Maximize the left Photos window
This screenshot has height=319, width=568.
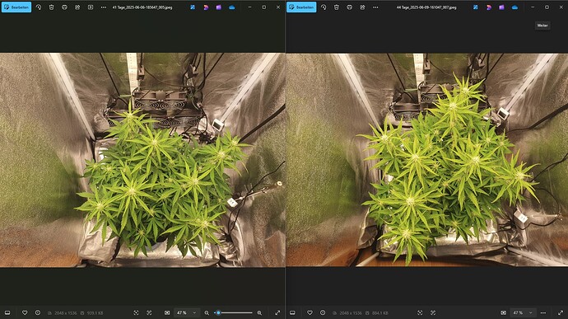point(263,7)
